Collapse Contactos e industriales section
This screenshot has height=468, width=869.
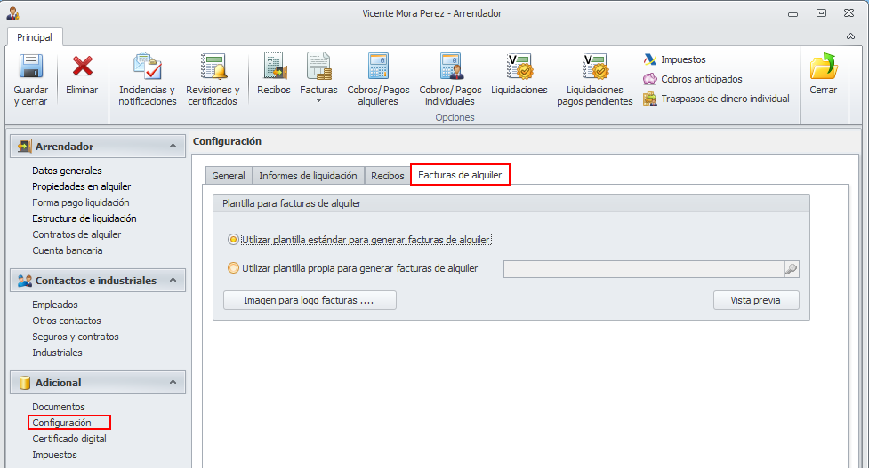[x=173, y=280]
